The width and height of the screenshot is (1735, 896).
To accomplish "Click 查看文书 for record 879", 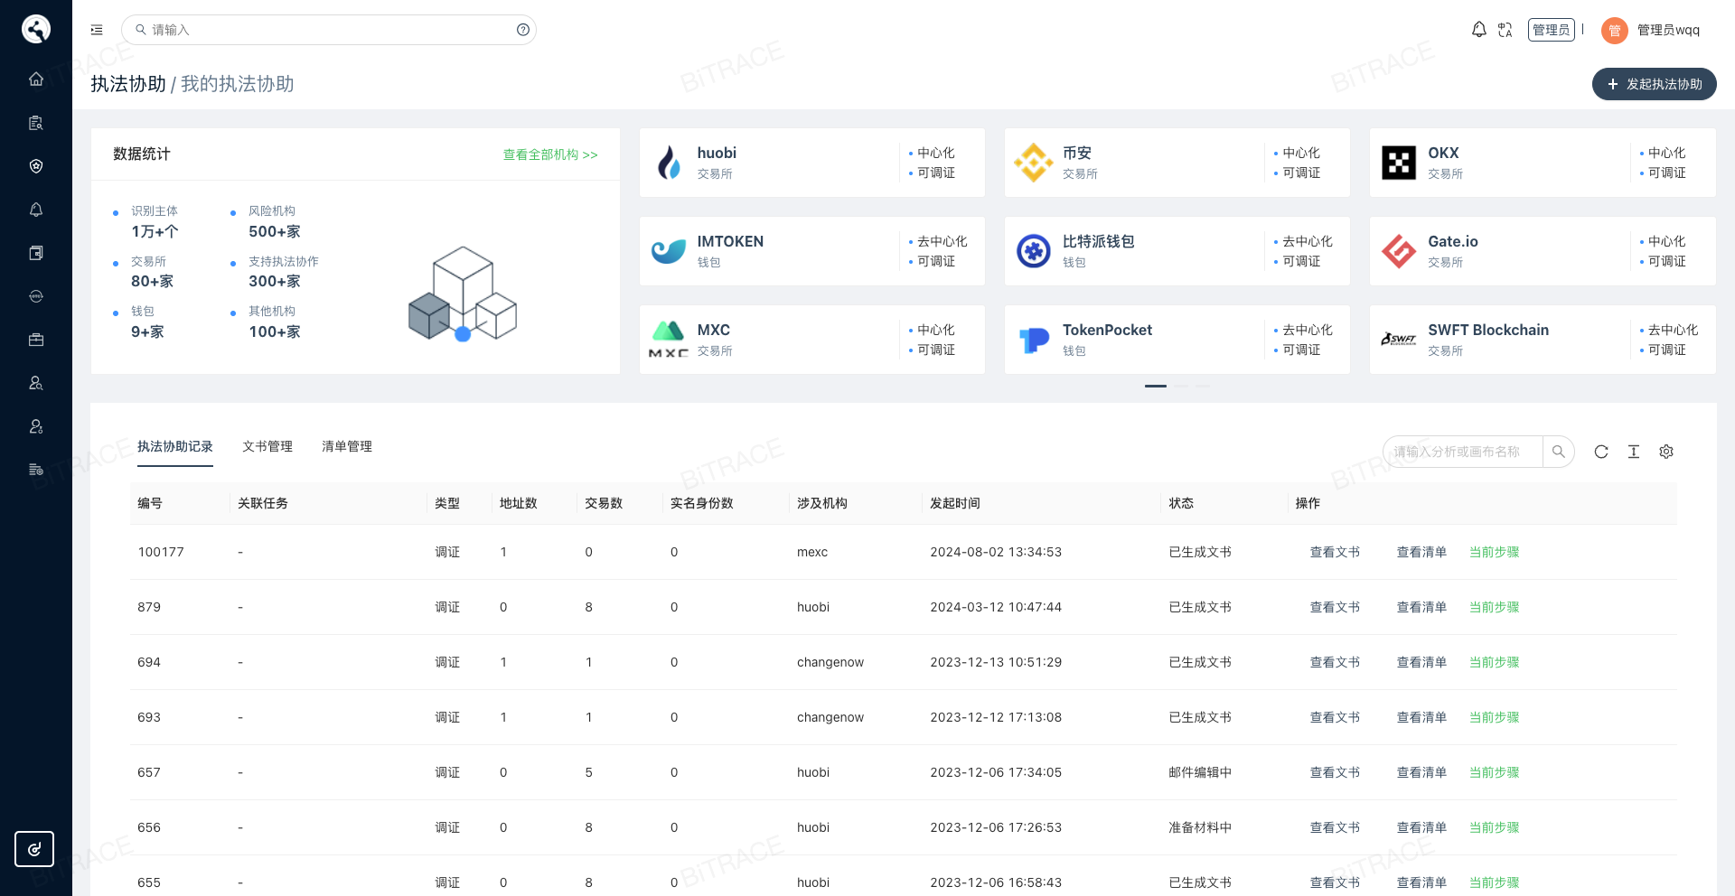I will point(1335,607).
